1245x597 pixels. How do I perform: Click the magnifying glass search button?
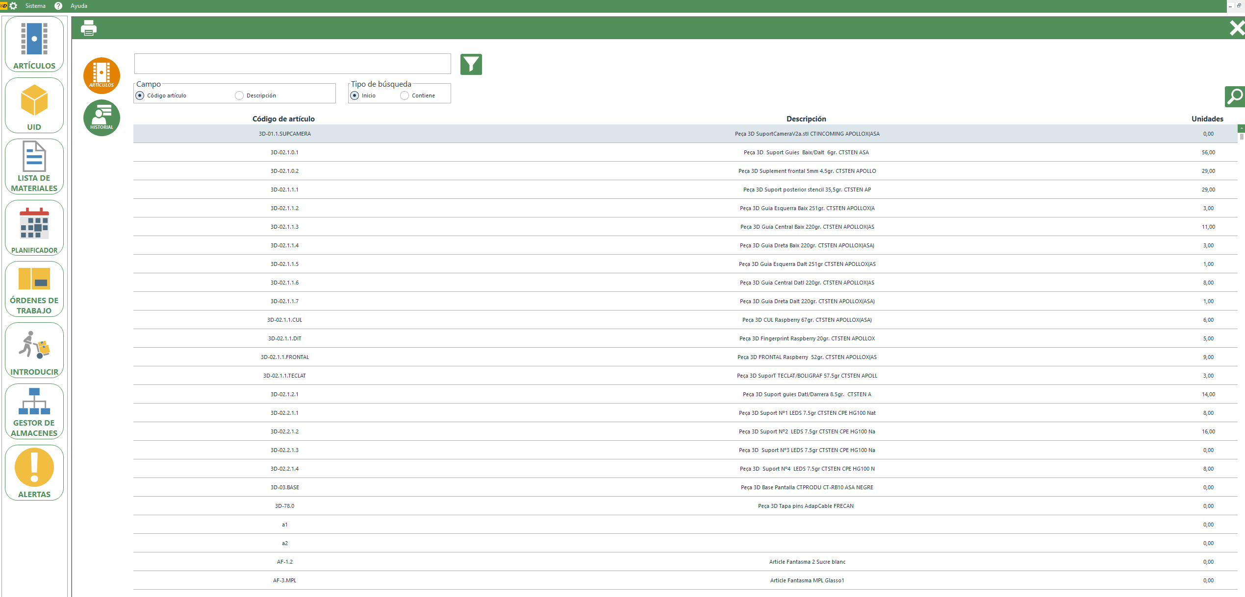point(1234,96)
